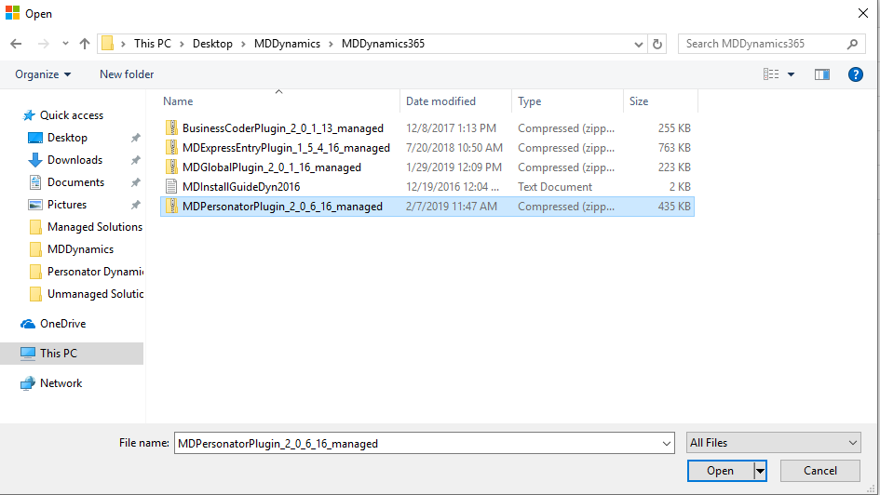Select MDExpressEntryPlugin_1_5_4_16_managed zip icon
The image size is (880, 495).
pos(171,147)
